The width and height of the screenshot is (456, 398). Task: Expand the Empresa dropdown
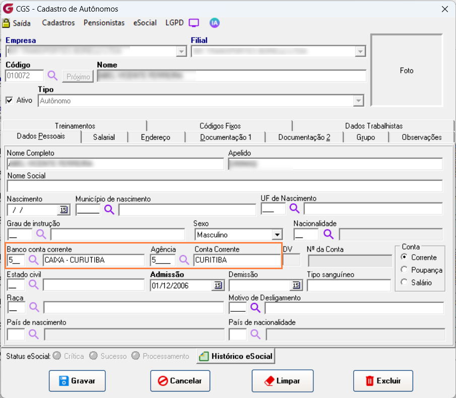[x=181, y=52]
